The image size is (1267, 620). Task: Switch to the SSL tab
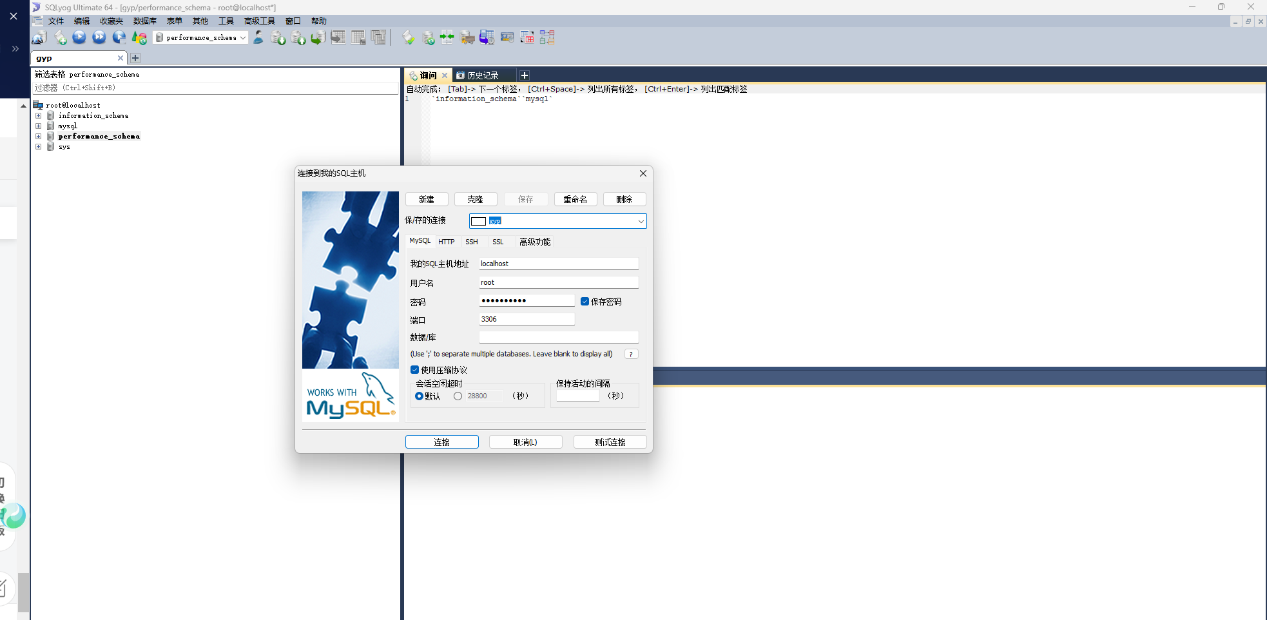point(498,242)
